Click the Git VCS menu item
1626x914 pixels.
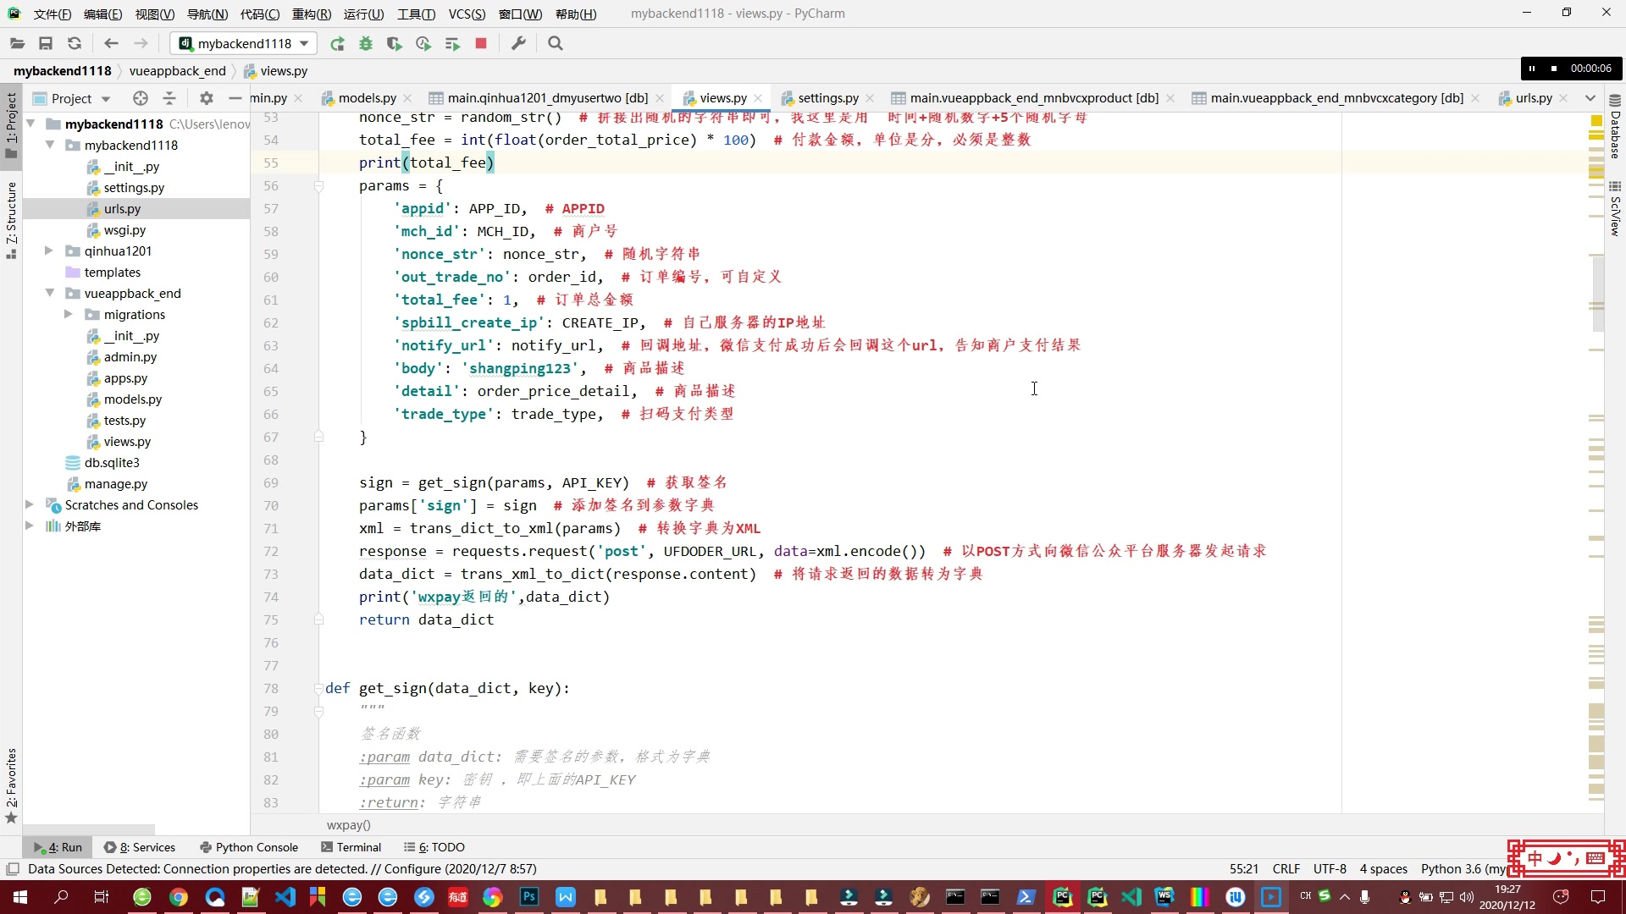click(x=467, y=13)
